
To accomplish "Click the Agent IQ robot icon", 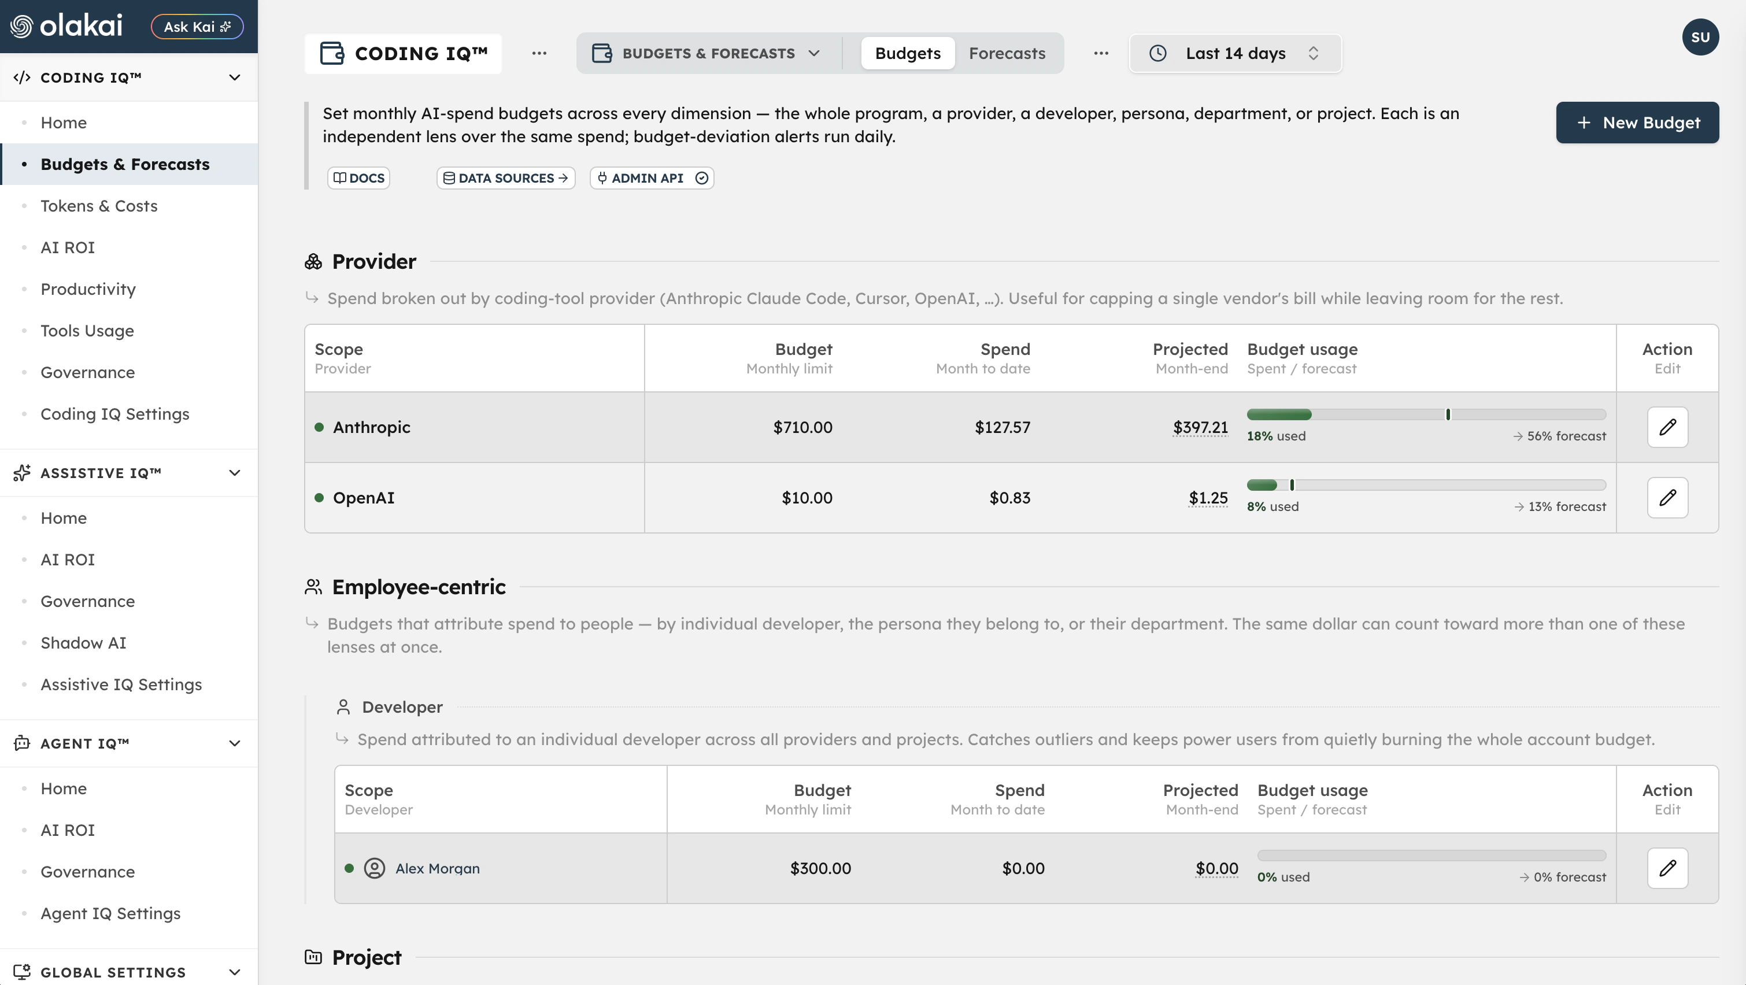I will click(22, 743).
